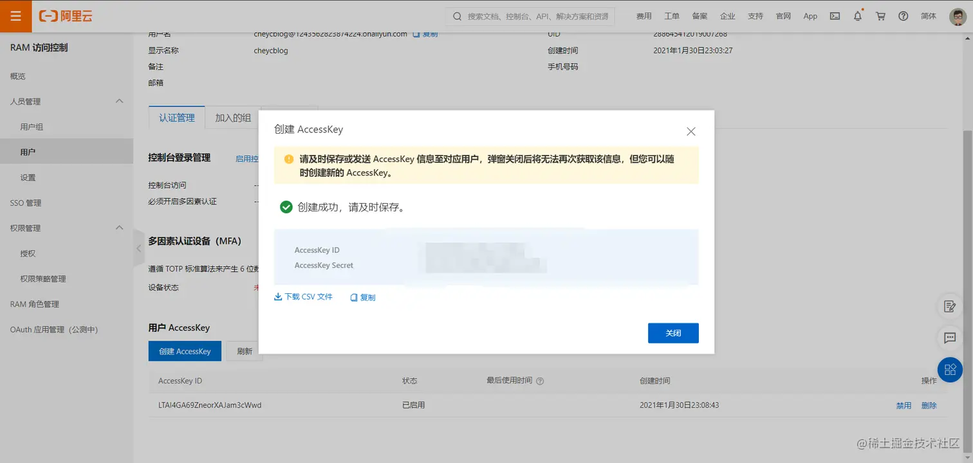Download the CSV file of AccessKey

[303, 297]
